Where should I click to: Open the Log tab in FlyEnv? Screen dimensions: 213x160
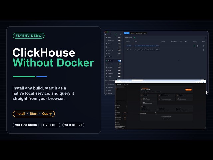(x=145, y=33)
